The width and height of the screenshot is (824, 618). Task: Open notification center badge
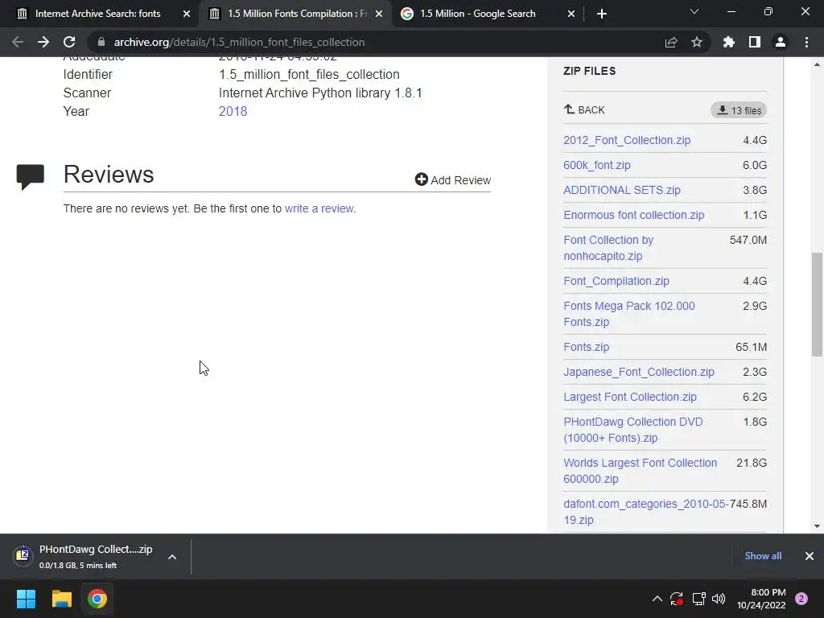click(801, 599)
